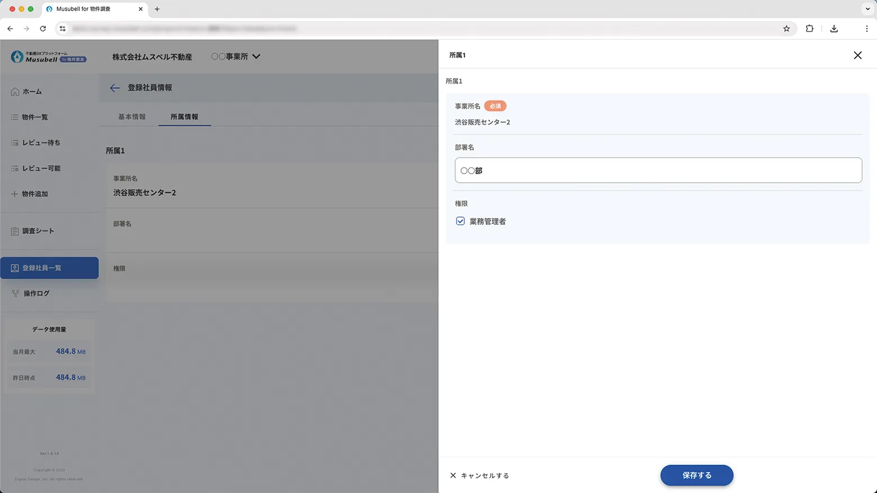Open the browser extensions puzzle icon
This screenshot has width=877, height=493.
tap(810, 29)
